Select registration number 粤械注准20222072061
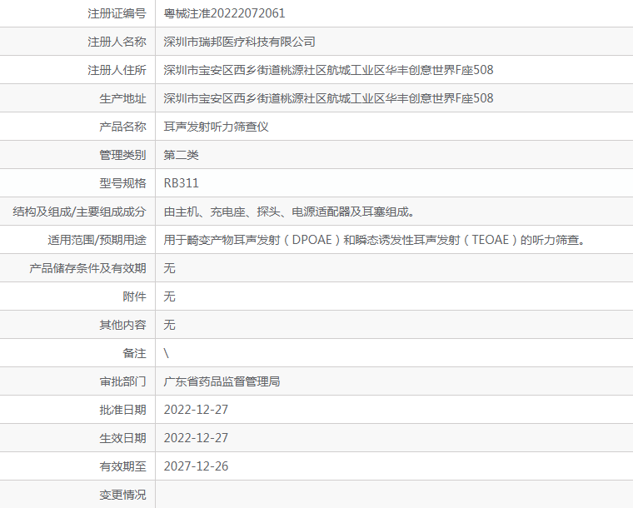 (x=224, y=13)
